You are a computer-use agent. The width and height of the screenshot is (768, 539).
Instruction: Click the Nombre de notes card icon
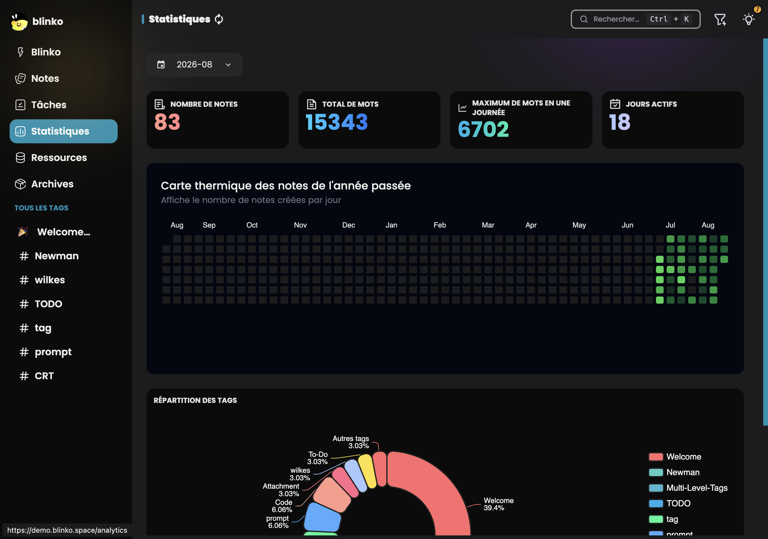(x=159, y=104)
